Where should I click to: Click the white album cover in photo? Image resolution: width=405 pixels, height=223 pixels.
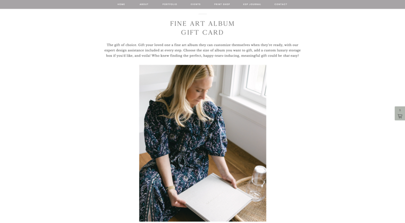click(215, 197)
